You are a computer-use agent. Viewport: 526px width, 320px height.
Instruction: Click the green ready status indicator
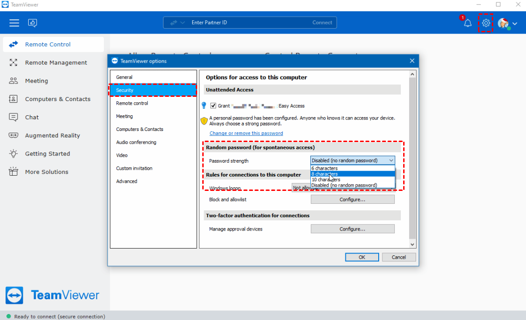pyautogui.click(x=9, y=316)
